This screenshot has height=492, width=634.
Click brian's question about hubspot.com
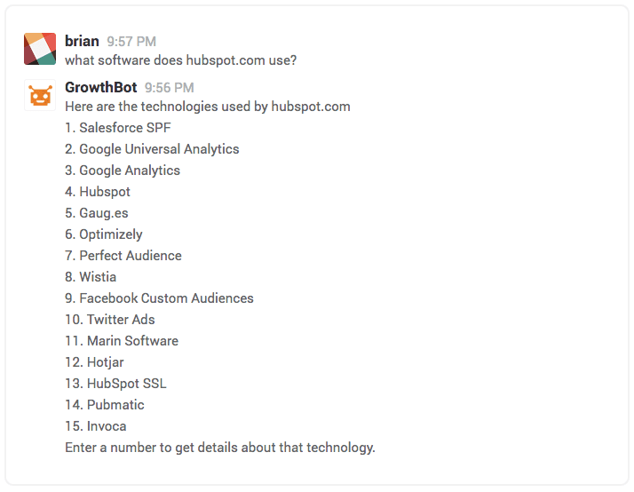point(181,60)
